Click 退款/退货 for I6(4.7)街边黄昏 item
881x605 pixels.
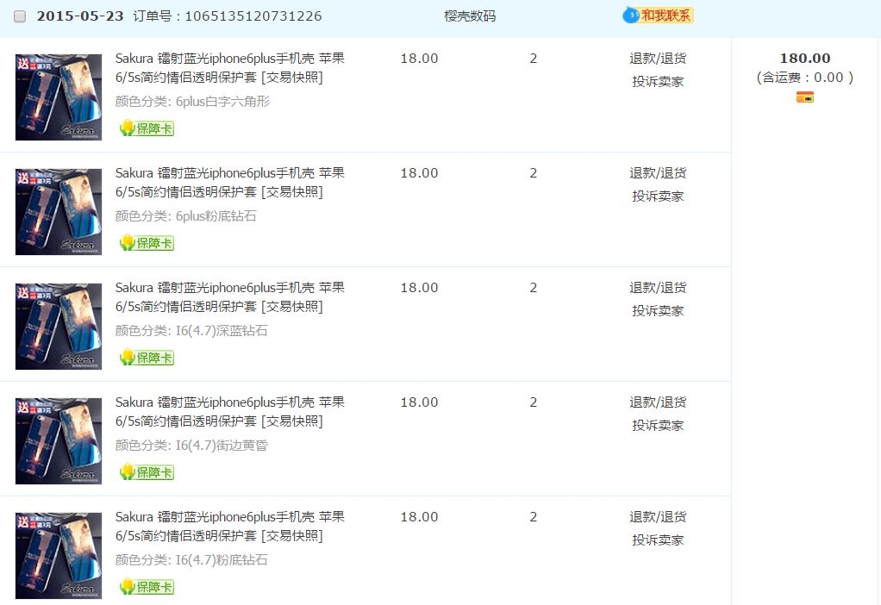(658, 402)
